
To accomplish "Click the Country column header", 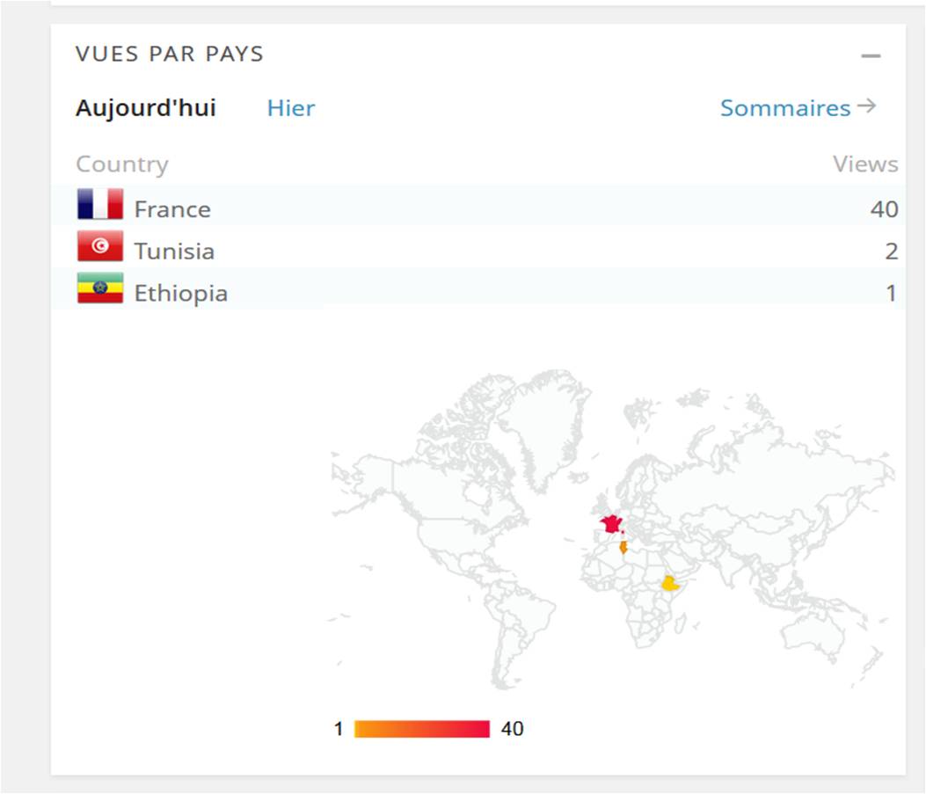I will pos(121,164).
